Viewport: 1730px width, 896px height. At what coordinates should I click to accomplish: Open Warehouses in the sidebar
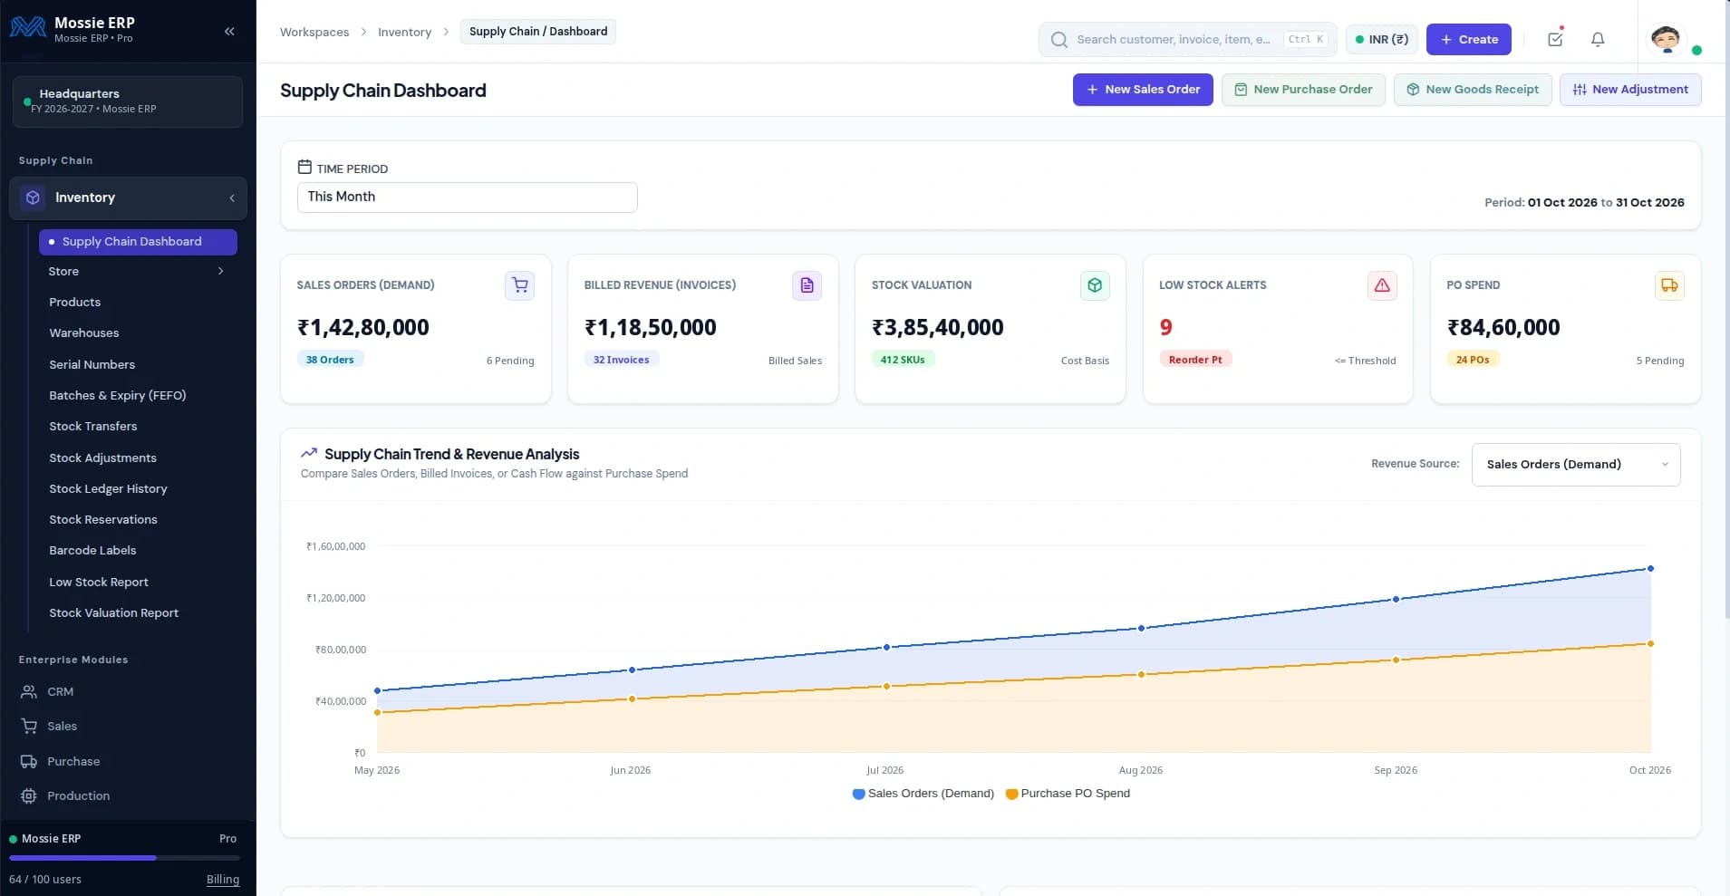[83, 333]
